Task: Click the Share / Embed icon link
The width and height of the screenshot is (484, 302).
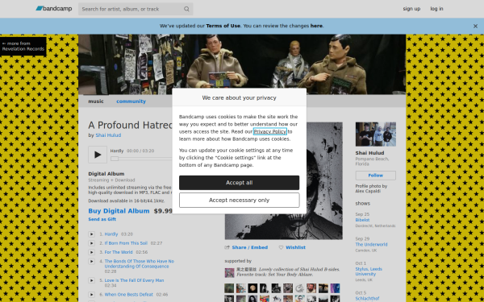Action: point(246,247)
